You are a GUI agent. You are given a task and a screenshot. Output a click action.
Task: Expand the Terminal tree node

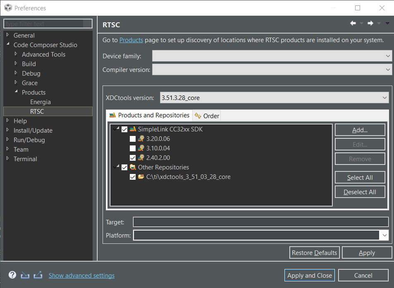pyautogui.click(x=7, y=158)
